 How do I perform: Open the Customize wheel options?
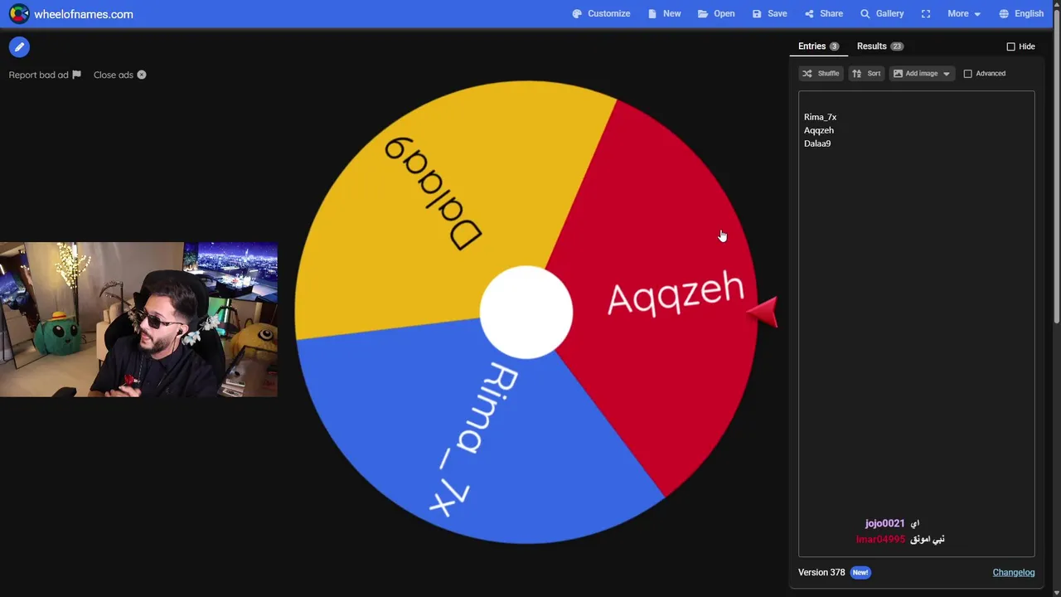pyautogui.click(x=601, y=14)
